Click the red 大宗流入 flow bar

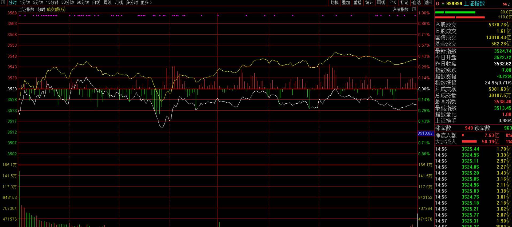(469, 141)
